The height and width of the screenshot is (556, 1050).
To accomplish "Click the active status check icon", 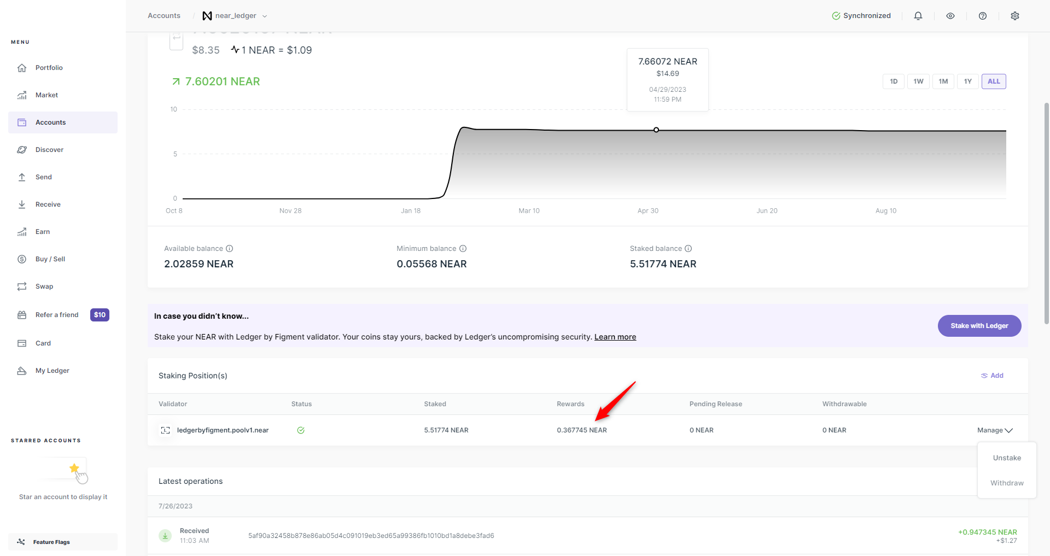I will point(301,430).
